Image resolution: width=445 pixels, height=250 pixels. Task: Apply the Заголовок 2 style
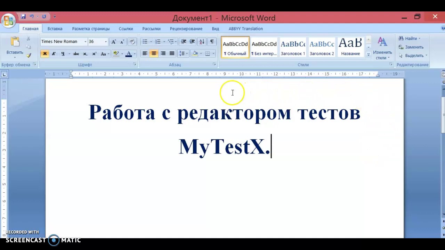(x=322, y=47)
